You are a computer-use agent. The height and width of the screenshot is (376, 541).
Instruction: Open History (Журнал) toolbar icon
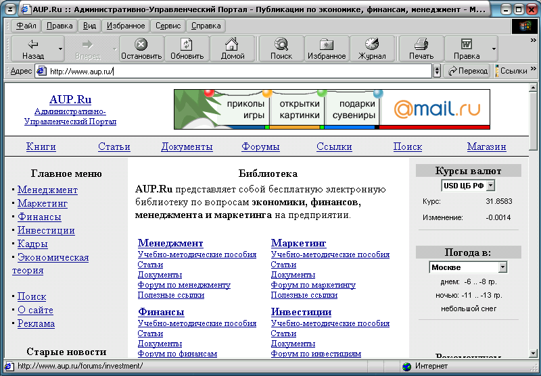coord(372,49)
